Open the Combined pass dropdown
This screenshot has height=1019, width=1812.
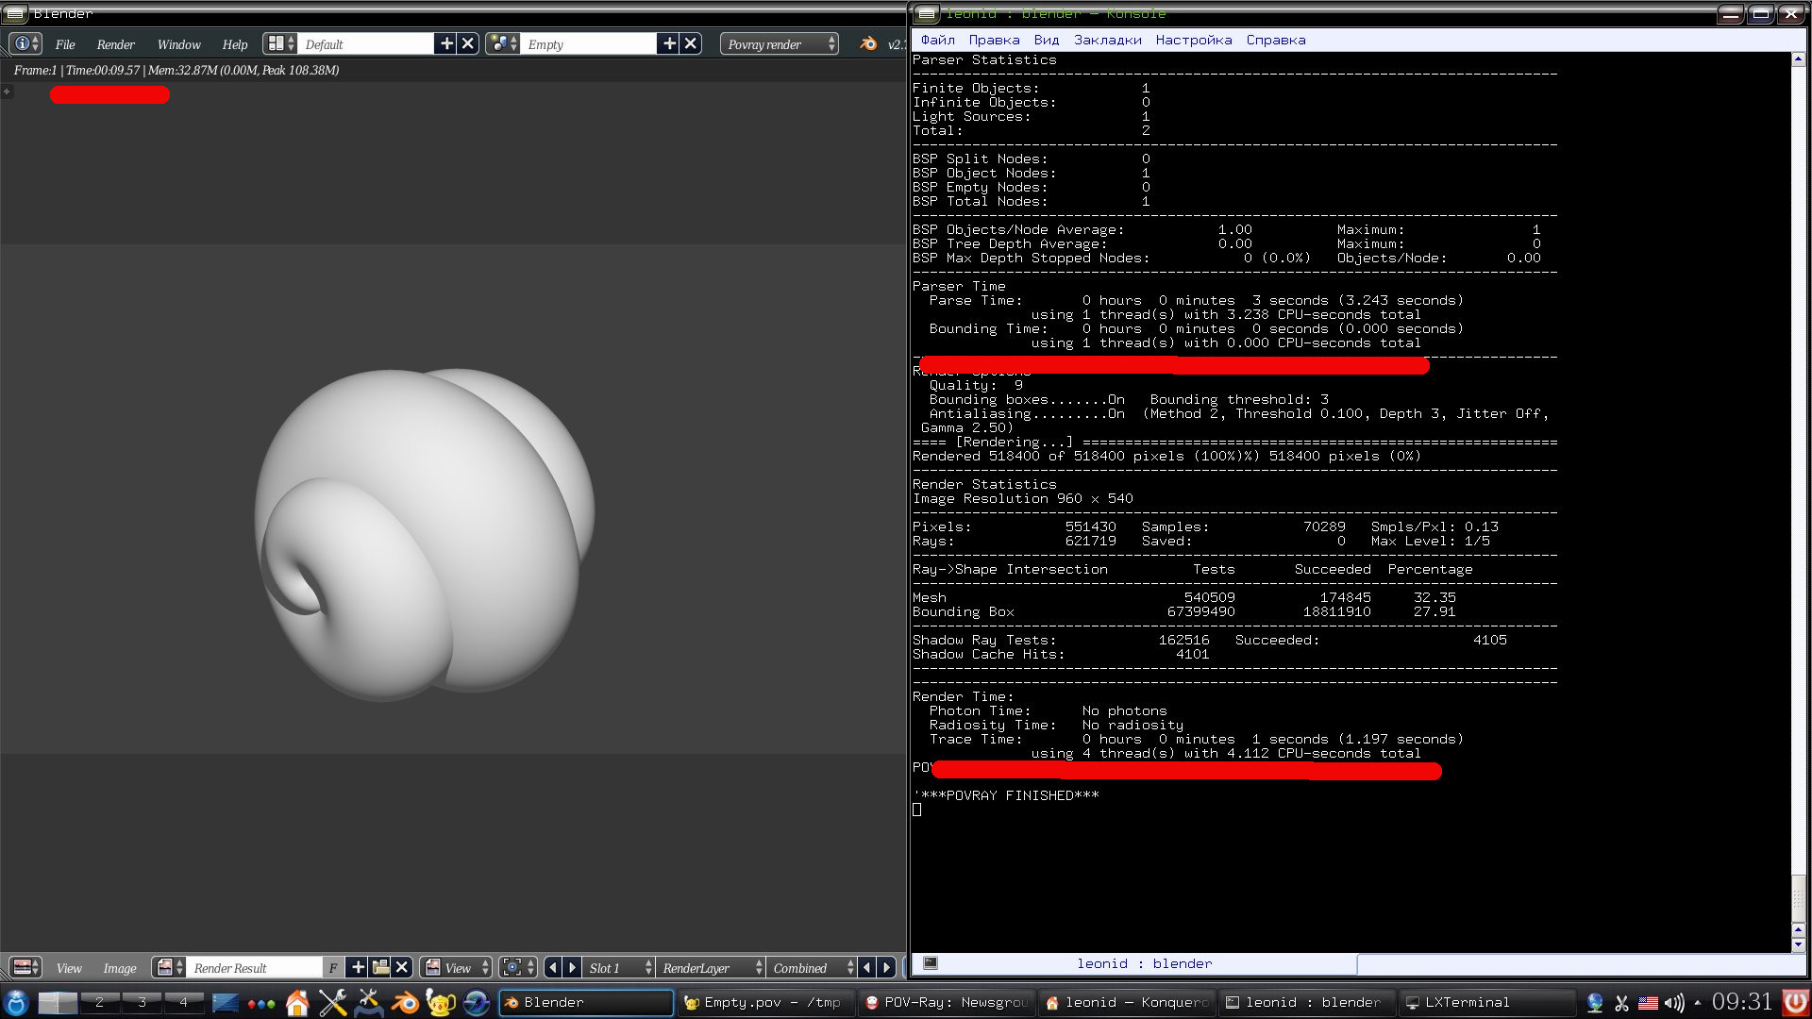coord(813,967)
